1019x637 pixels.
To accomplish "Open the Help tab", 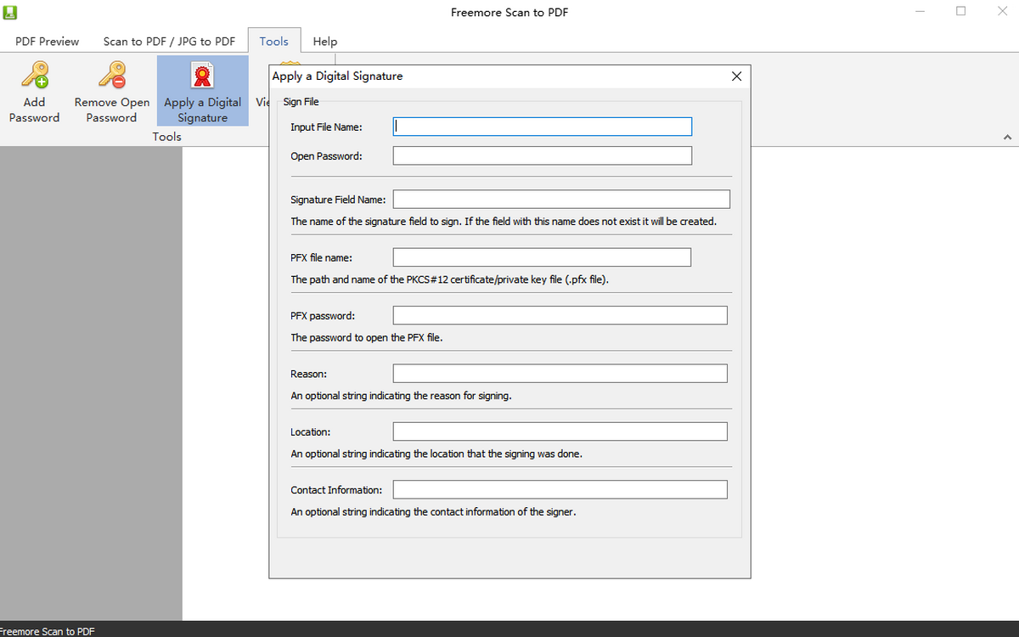I will point(325,41).
